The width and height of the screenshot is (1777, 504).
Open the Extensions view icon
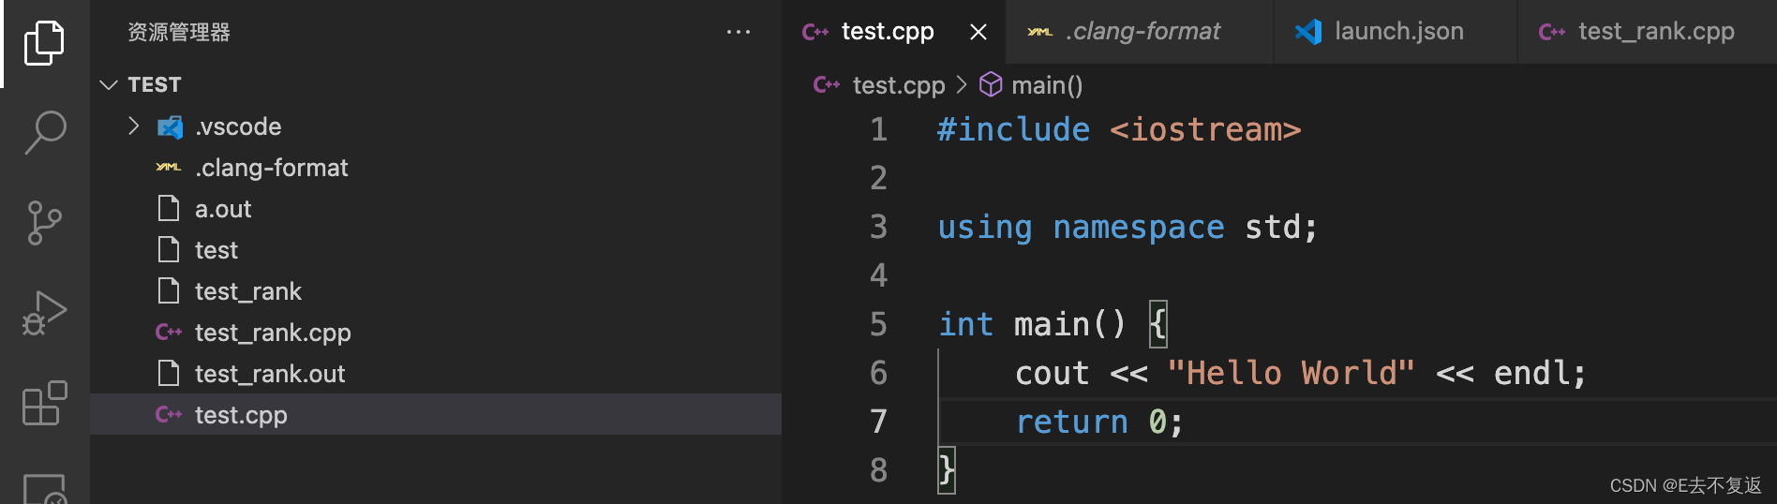click(44, 403)
